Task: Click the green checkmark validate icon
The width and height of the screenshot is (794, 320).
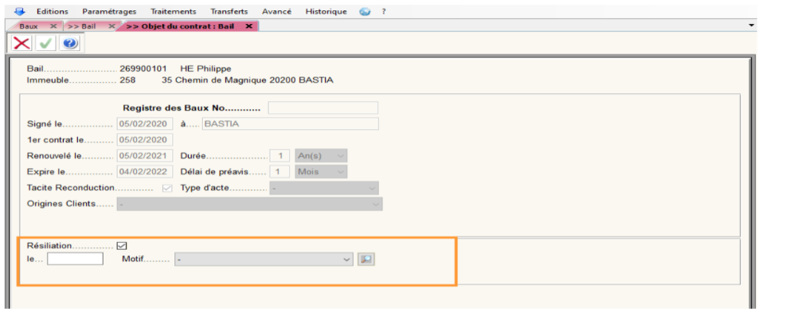Action: click(x=46, y=44)
